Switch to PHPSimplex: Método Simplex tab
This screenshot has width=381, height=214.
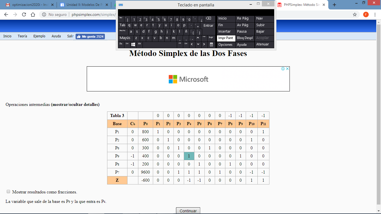tap(301, 5)
